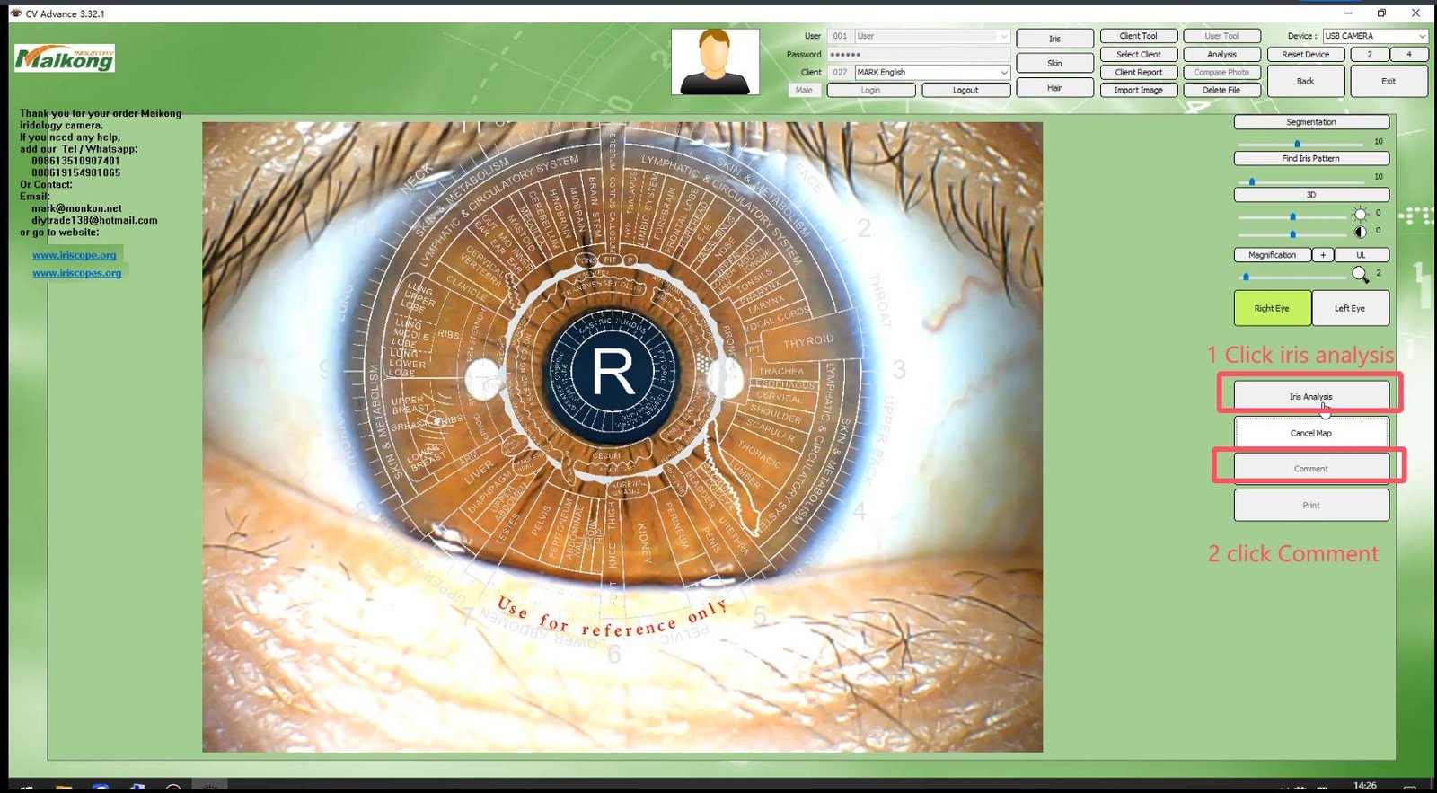Screen dimensions: 1437x793
Task: Go Back with the Back button
Action: click(x=1306, y=81)
